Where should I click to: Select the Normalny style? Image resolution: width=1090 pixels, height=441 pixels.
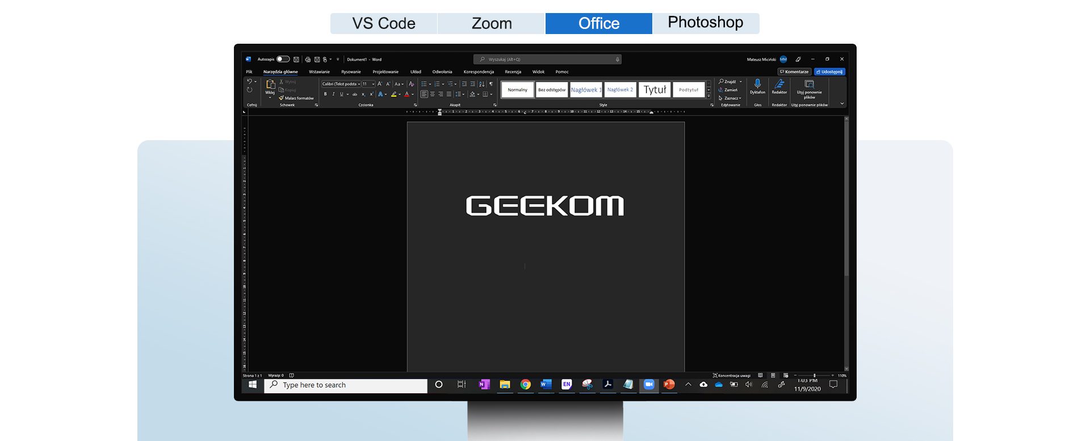pos(517,90)
